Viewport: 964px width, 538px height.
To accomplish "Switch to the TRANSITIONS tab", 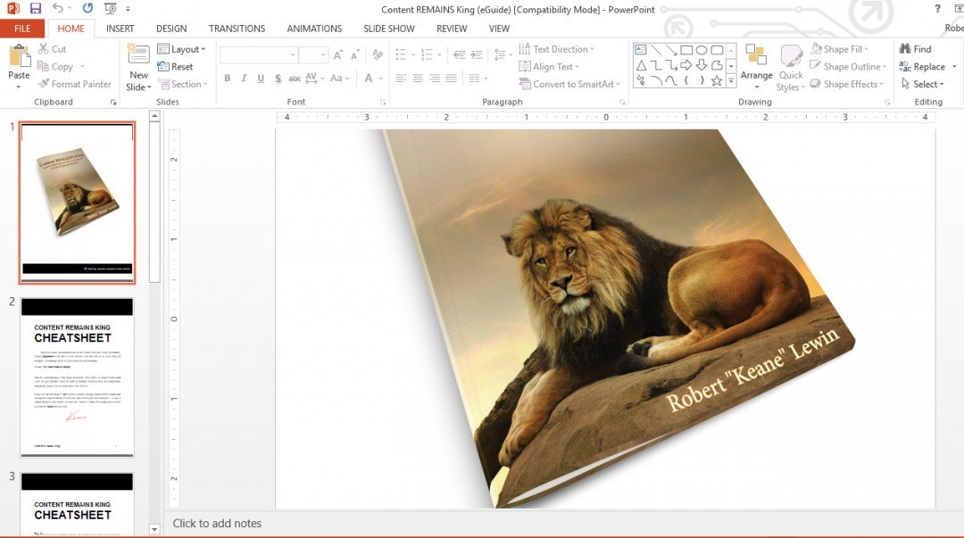I will click(x=237, y=29).
